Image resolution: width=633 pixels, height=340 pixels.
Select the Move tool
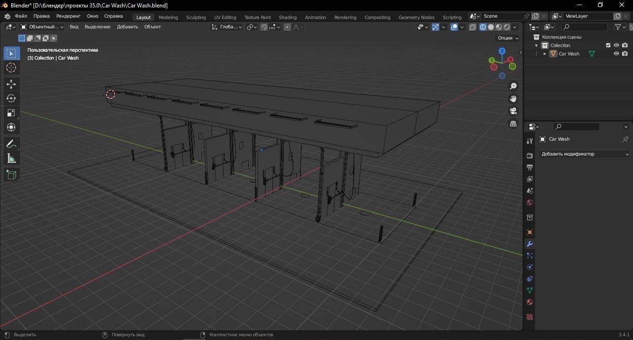click(x=11, y=84)
